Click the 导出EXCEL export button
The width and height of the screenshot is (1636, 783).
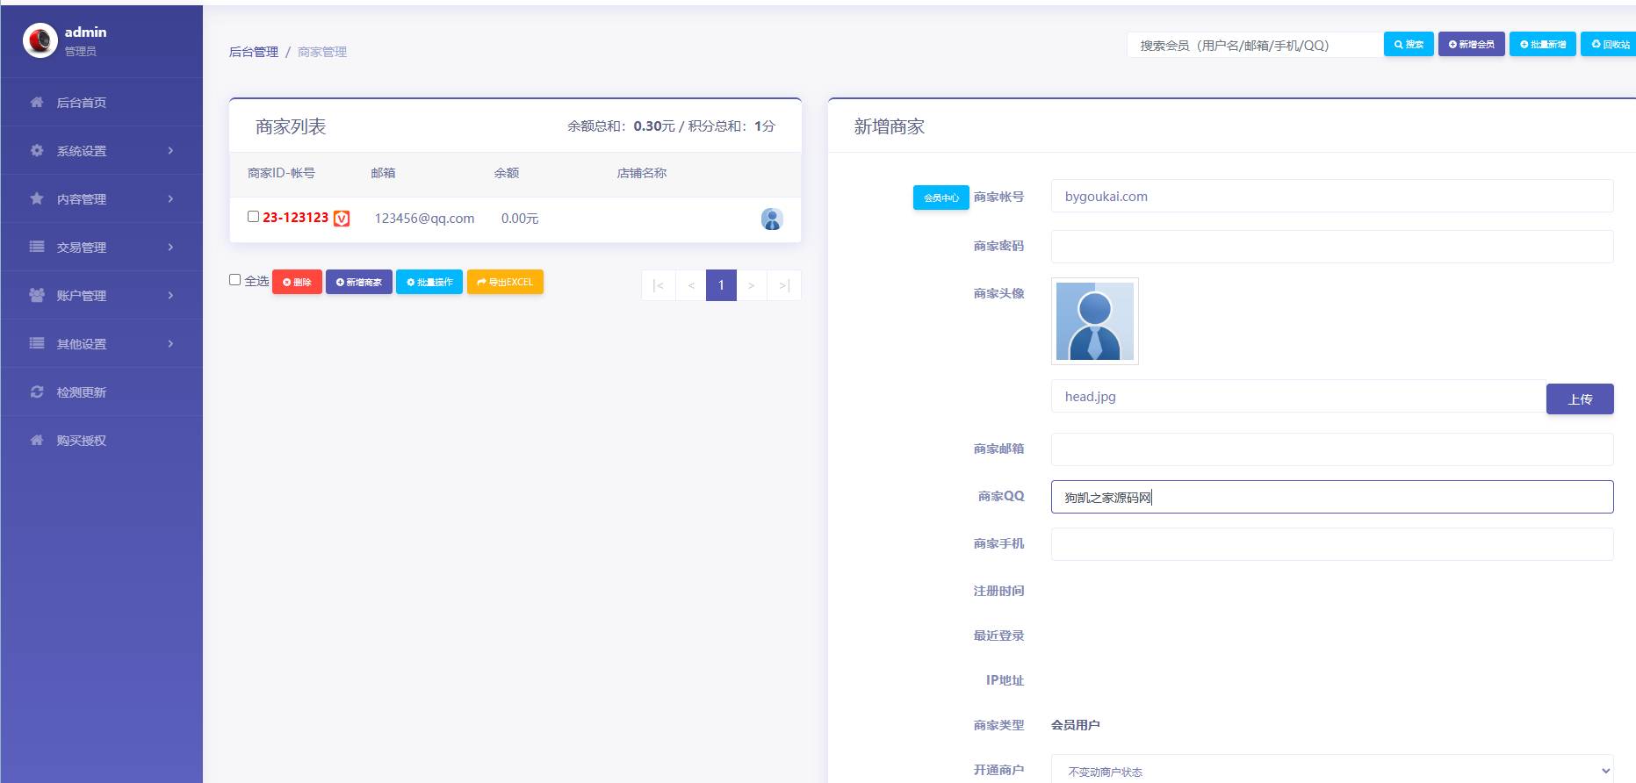point(505,282)
